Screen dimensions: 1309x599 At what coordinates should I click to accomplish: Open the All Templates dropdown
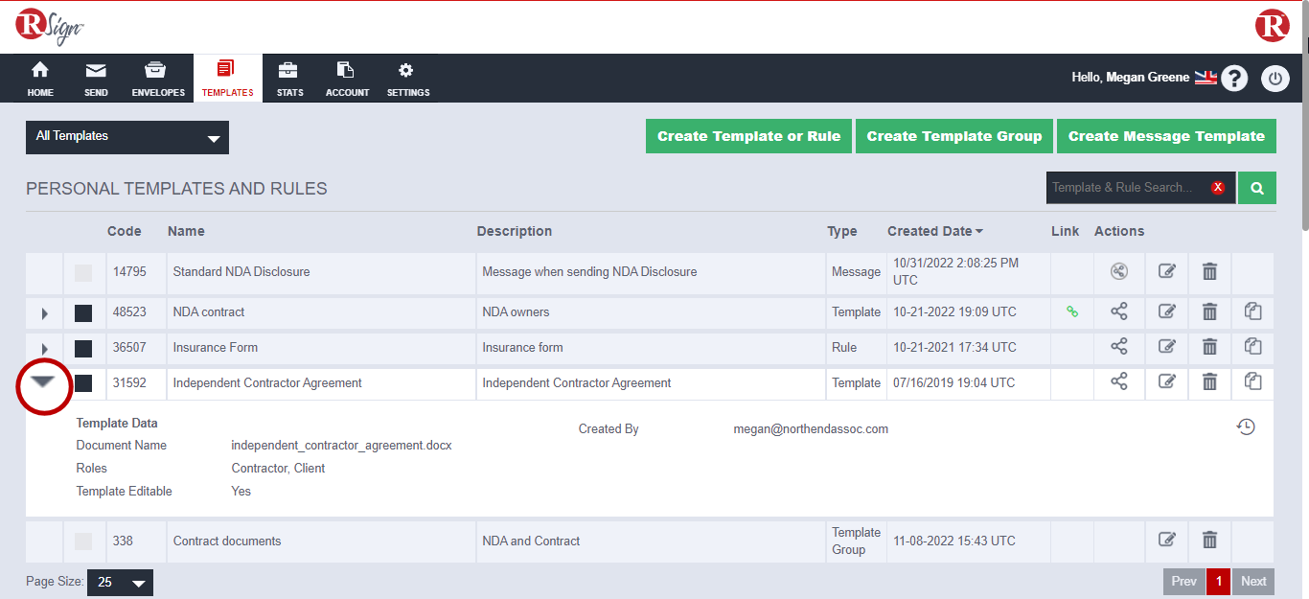click(x=127, y=137)
